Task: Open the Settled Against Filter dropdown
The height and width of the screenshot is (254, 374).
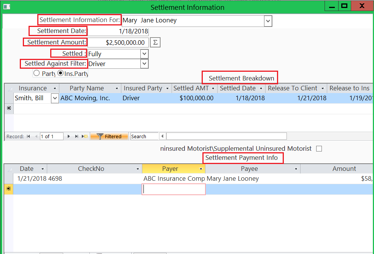Action: tap(144, 64)
